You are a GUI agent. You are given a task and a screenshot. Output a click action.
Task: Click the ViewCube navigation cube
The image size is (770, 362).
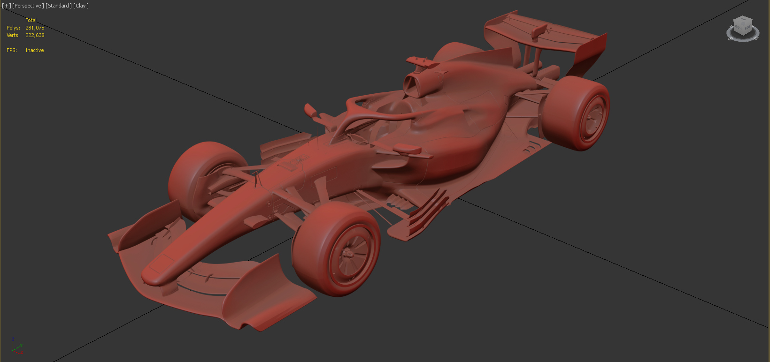tap(743, 25)
